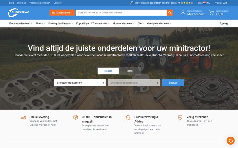This screenshot has height=148, width=238.
Task: Open the Selecteer tractormerk dropdown
Action: coord(80,83)
